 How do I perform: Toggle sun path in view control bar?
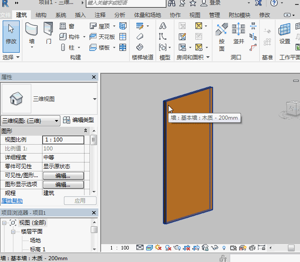click(159, 248)
